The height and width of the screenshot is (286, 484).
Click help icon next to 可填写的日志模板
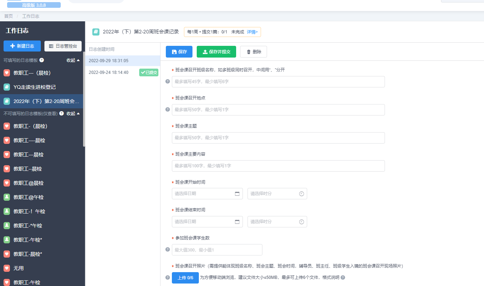point(42,60)
